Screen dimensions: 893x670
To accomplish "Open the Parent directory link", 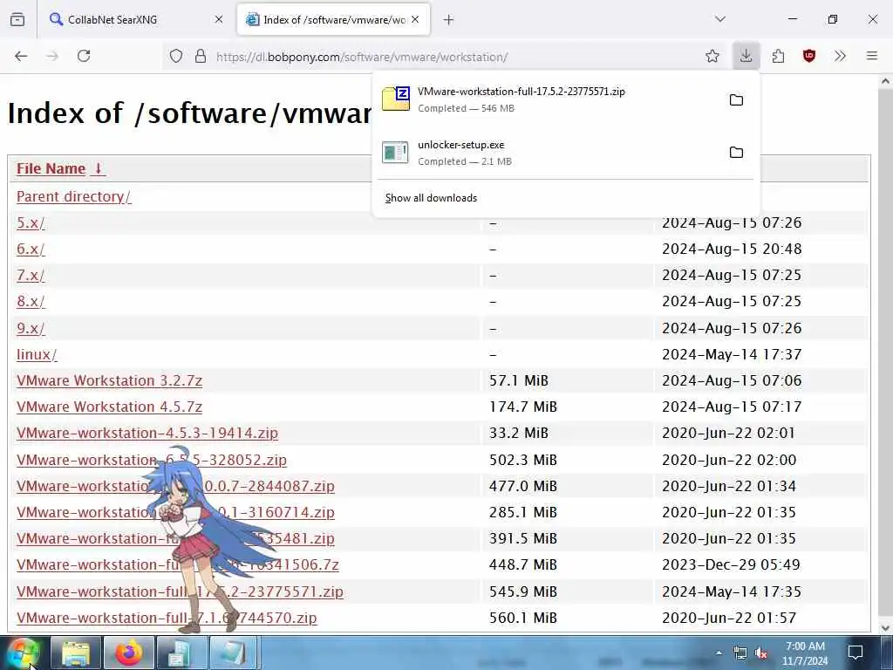I will coord(74,196).
